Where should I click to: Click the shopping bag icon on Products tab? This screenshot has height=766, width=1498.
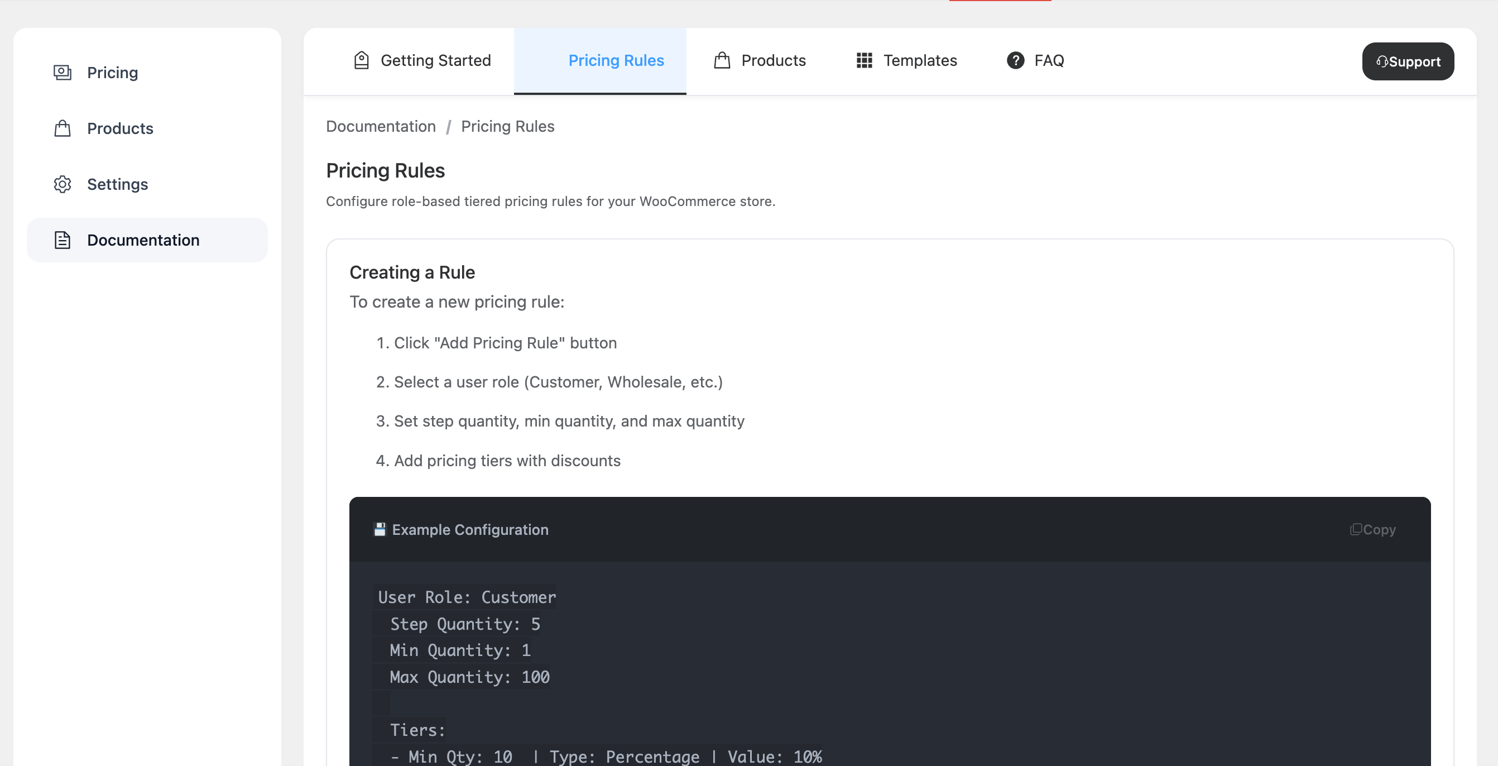pos(721,60)
